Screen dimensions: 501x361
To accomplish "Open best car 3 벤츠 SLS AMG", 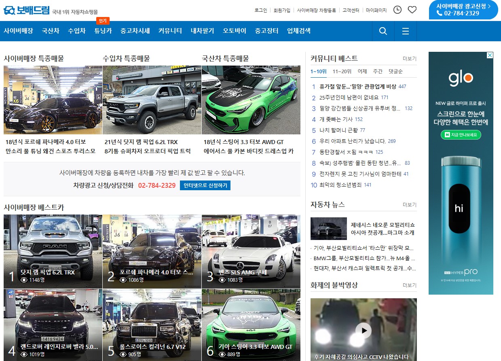I will 251,251.
